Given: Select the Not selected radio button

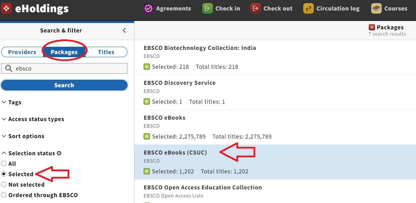Looking at the screenshot, I should click(4, 185).
